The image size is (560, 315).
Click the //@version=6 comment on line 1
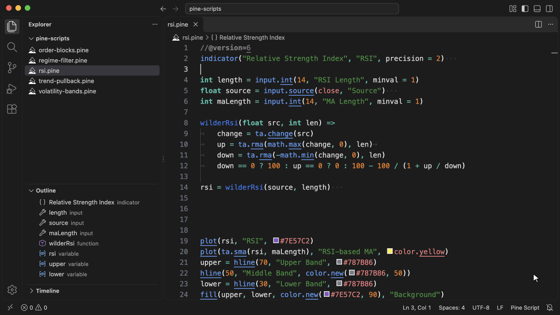point(225,48)
